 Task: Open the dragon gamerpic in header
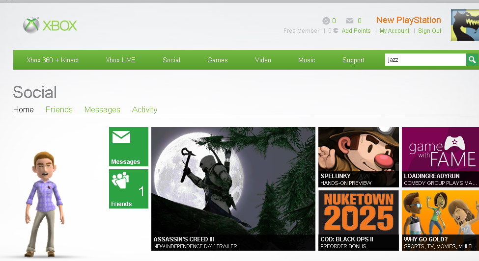coord(465,25)
